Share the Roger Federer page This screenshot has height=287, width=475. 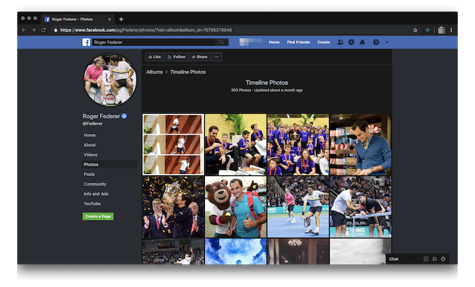click(199, 57)
